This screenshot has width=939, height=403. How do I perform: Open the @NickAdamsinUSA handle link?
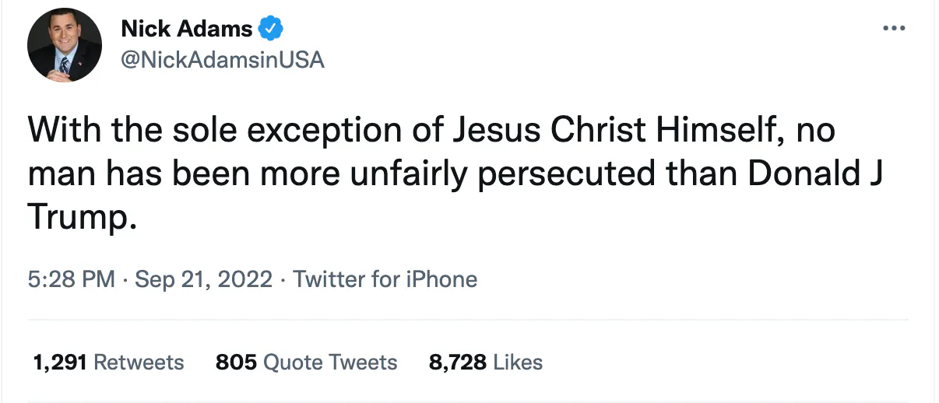223,60
